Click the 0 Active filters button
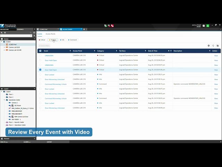Image resolution: width=222 pixels, height=167 pixels. (x=44, y=46)
